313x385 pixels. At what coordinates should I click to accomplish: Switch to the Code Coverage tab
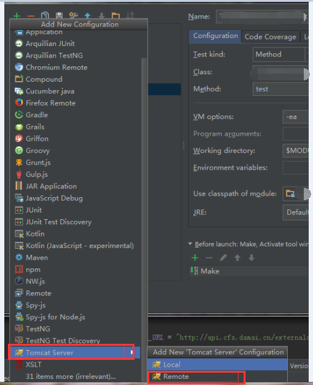271,37
